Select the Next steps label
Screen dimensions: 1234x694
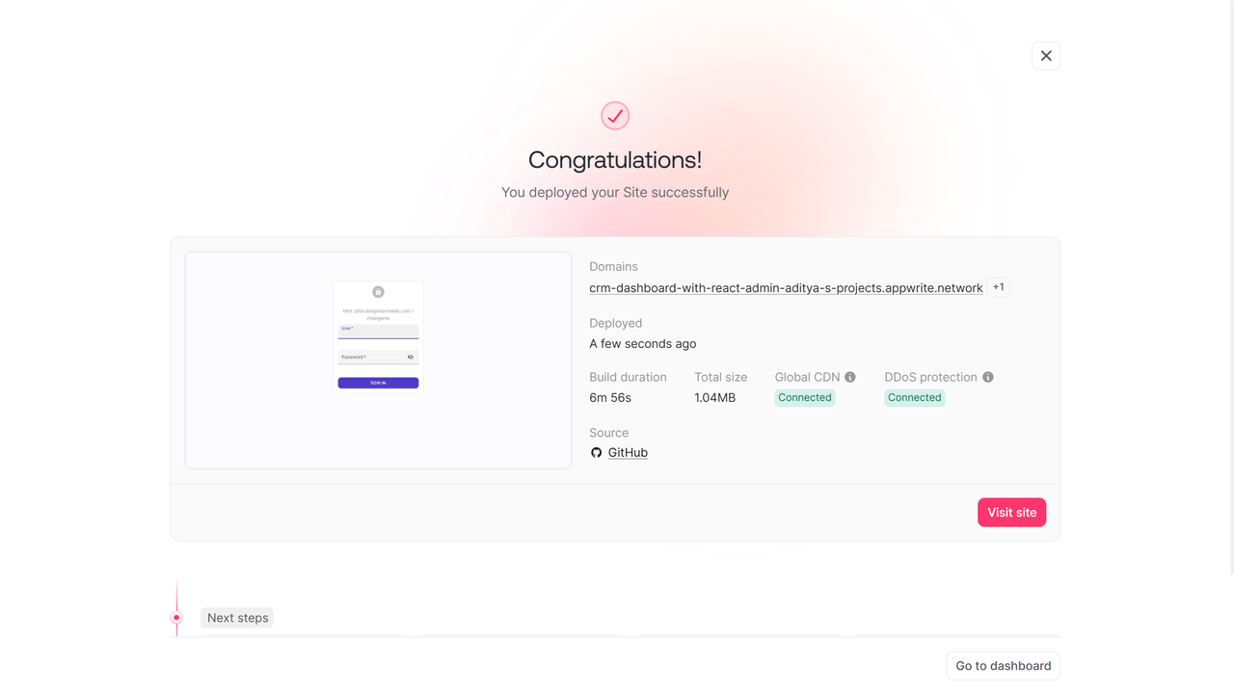point(237,618)
